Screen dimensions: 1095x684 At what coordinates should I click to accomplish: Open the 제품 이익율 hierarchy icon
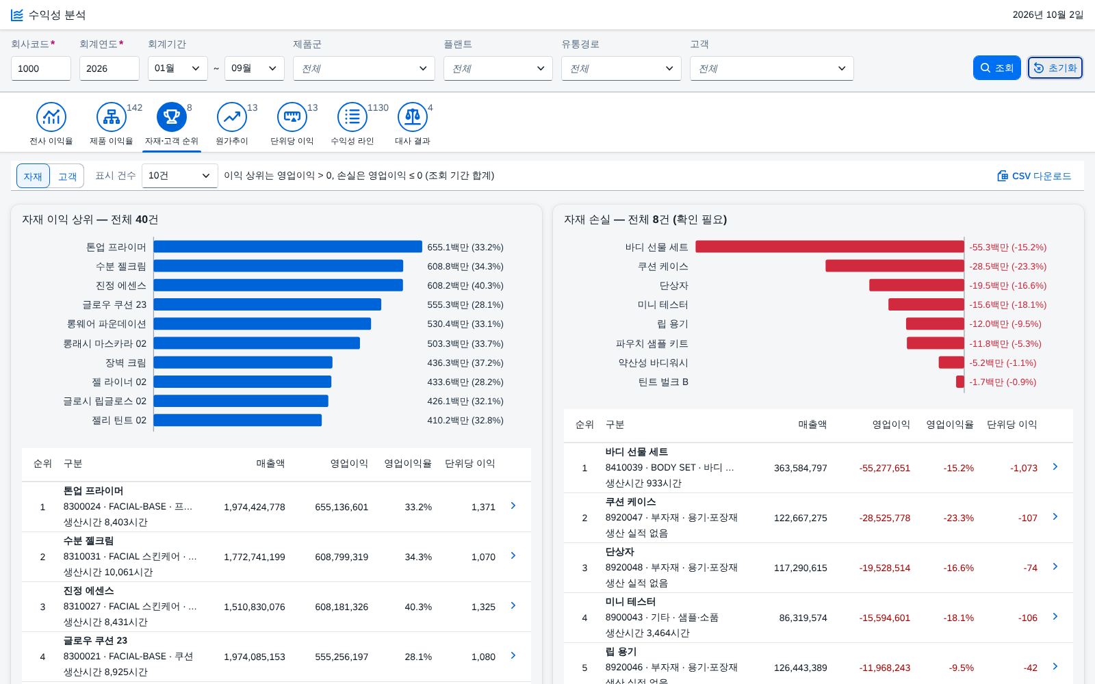click(x=112, y=117)
